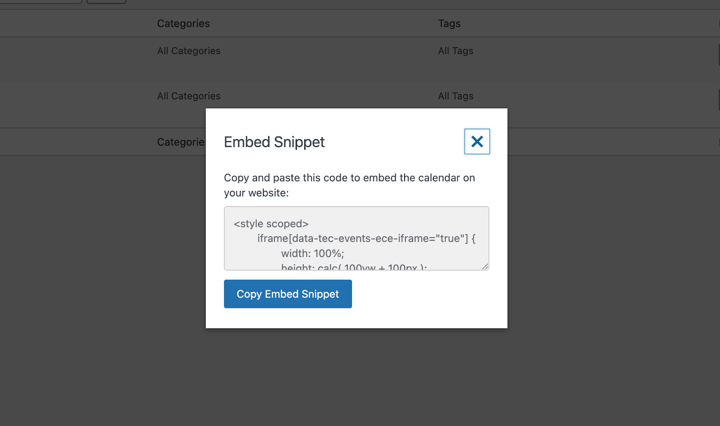Click the partially visible top-left input field
The height and width of the screenshot is (426, 720).
40,1
